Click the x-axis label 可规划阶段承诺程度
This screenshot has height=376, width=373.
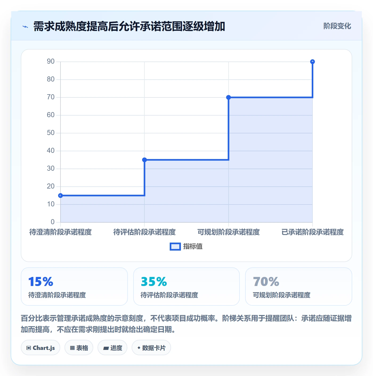(x=229, y=232)
